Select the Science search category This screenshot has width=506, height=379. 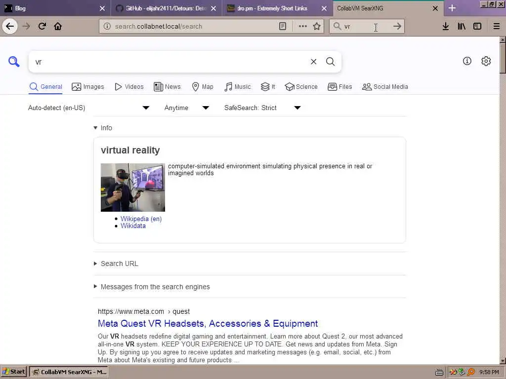pos(301,87)
